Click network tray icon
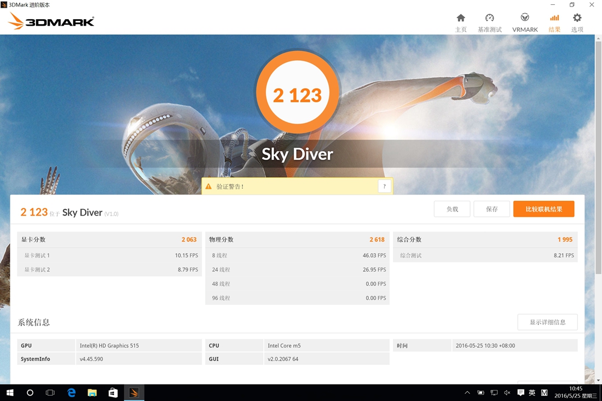602x401 pixels. [494, 393]
